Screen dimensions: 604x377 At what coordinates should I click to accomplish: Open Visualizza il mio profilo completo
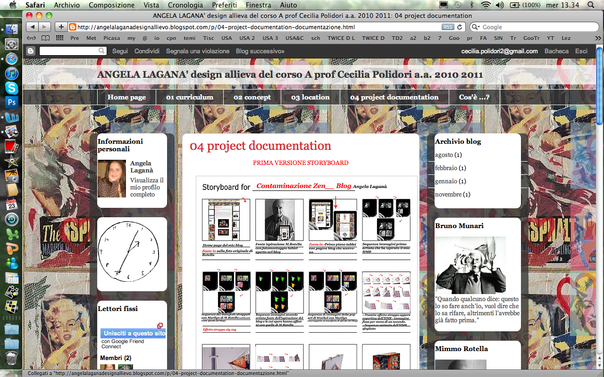(147, 187)
